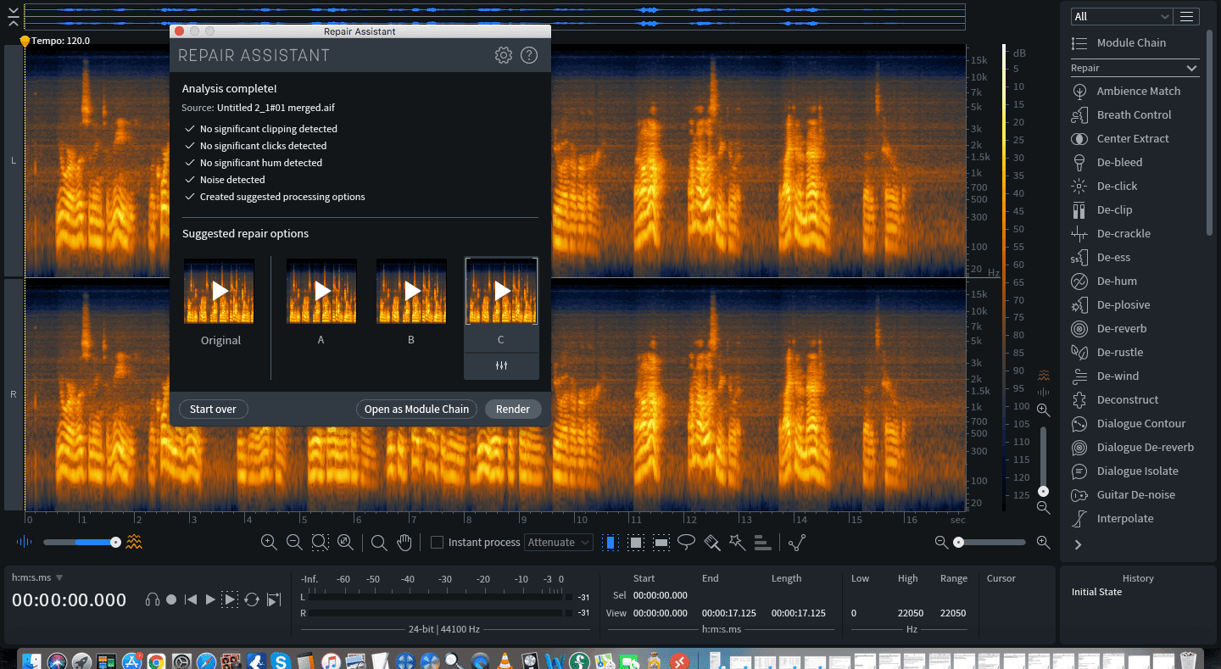The width and height of the screenshot is (1221, 669).
Task: Select the brush selection tool
Action: [712, 543]
